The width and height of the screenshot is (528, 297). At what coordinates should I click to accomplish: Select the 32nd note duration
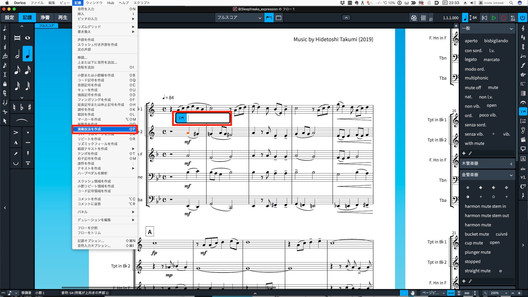(17, 86)
